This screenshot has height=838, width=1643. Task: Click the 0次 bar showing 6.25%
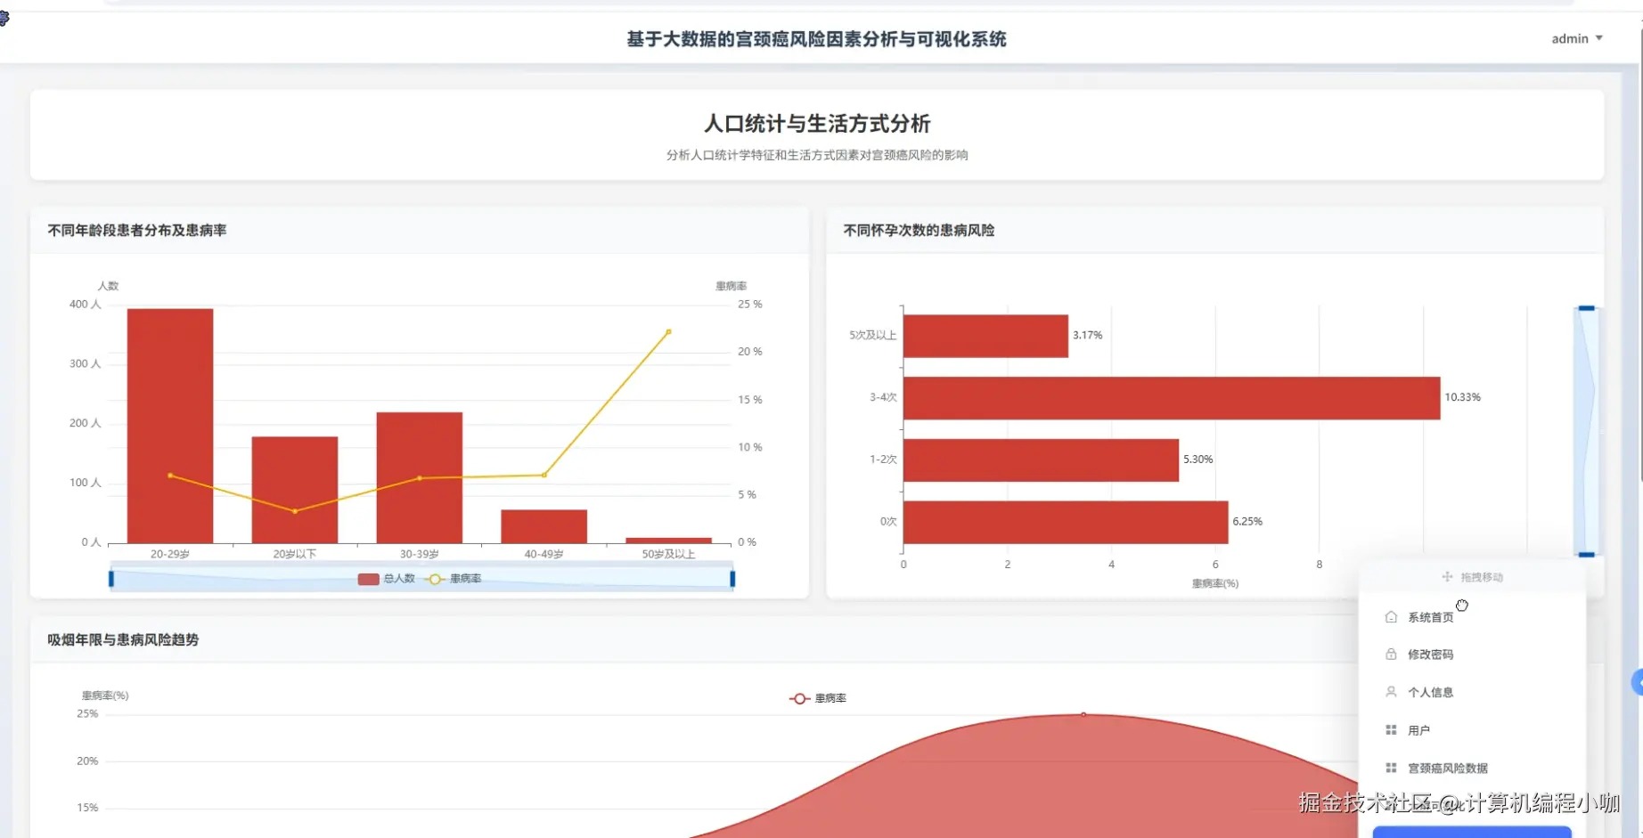tap(1066, 522)
